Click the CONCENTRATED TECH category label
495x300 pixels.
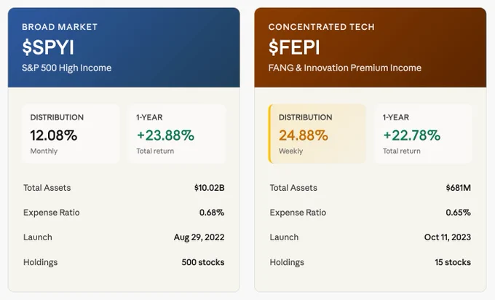click(321, 27)
